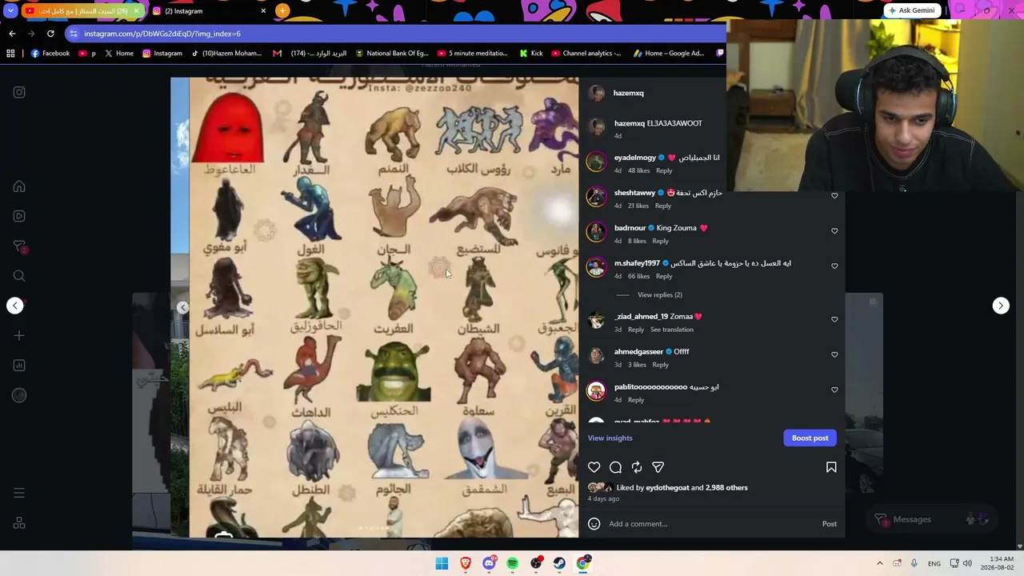Image resolution: width=1024 pixels, height=576 pixels.
Task: Go to previous post with left arrow
Action: pyautogui.click(x=15, y=306)
